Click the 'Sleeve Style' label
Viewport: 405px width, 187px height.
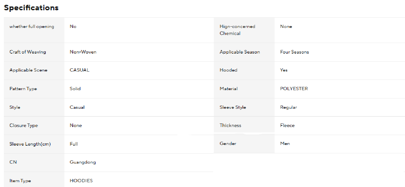coord(233,107)
